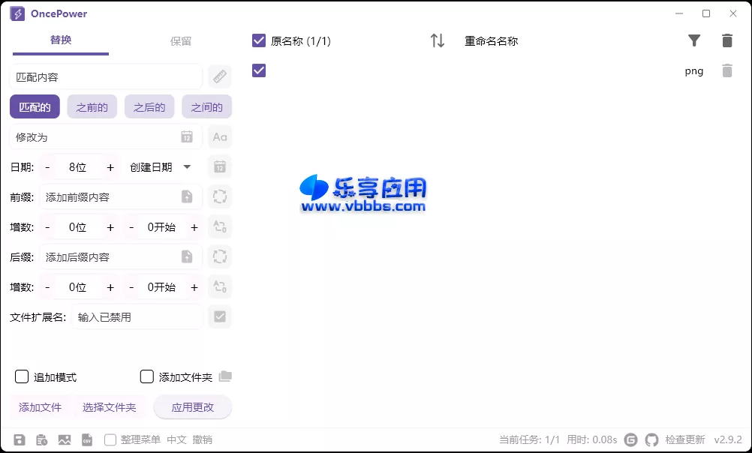
Task: Click the refresh icon next to prefix field
Action: point(219,196)
